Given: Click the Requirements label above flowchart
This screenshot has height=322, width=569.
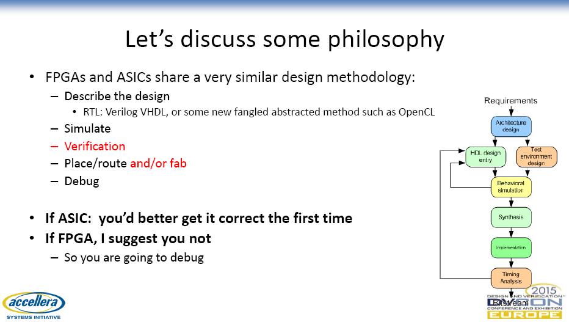Looking at the screenshot, I should [510, 101].
